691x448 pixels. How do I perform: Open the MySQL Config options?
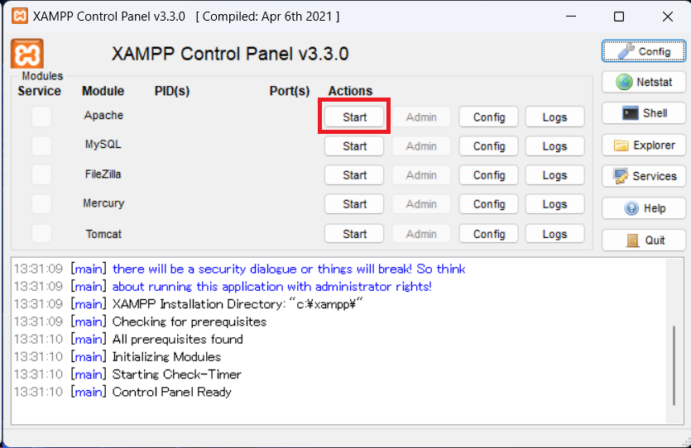pyautogui.click(x=488, y=146)
